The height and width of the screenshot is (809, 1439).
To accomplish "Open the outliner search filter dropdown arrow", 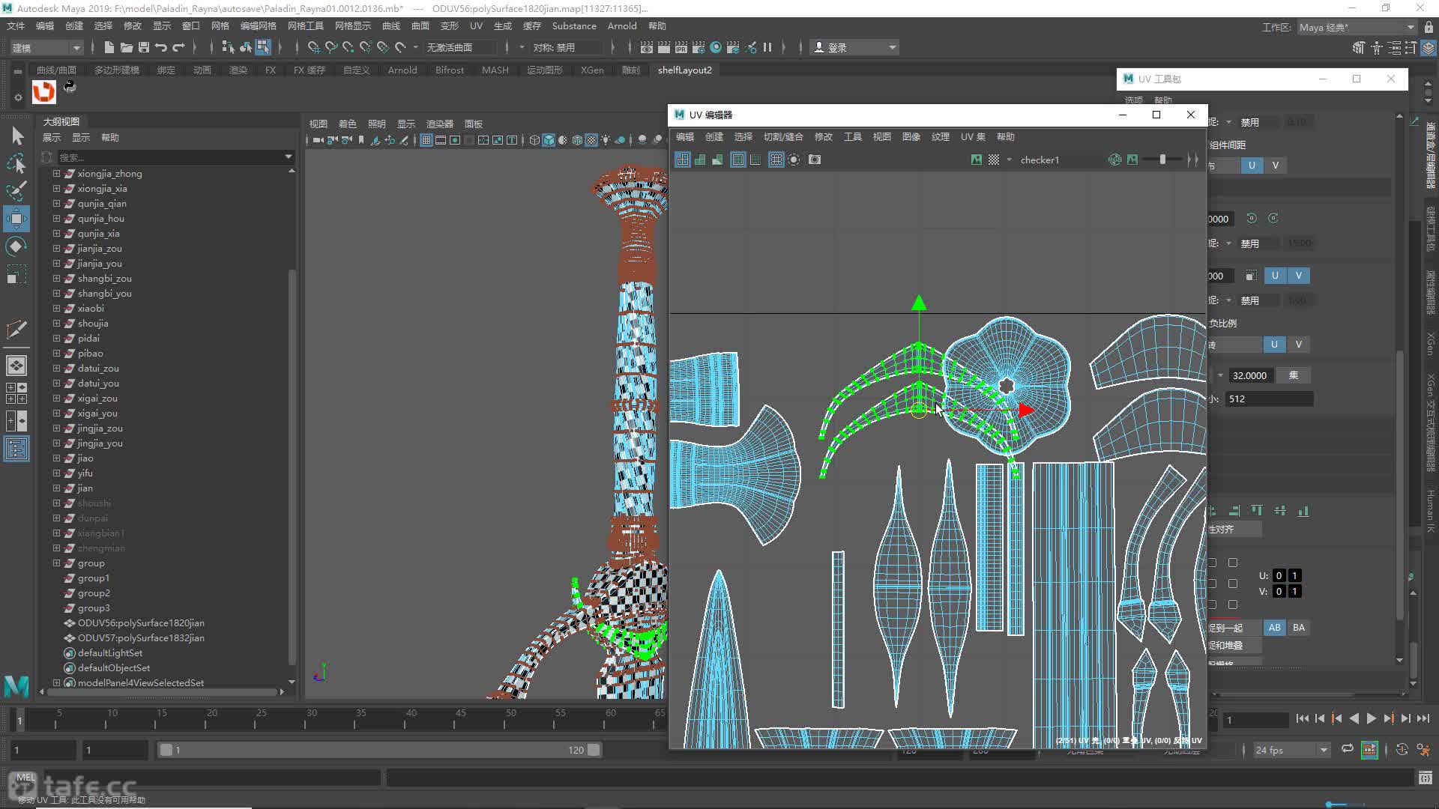I will [x=289, y=157].
